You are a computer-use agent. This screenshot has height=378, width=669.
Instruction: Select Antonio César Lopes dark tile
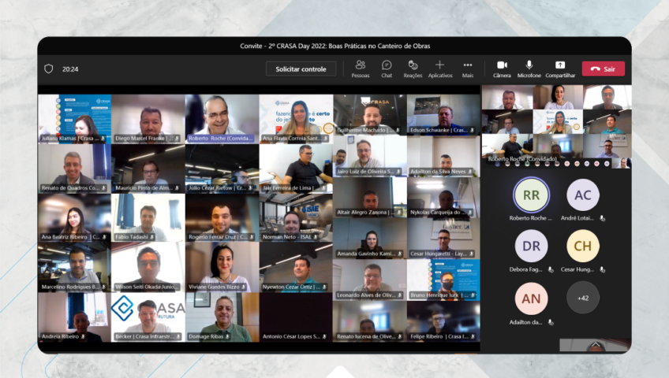click(x=296, y=317)
